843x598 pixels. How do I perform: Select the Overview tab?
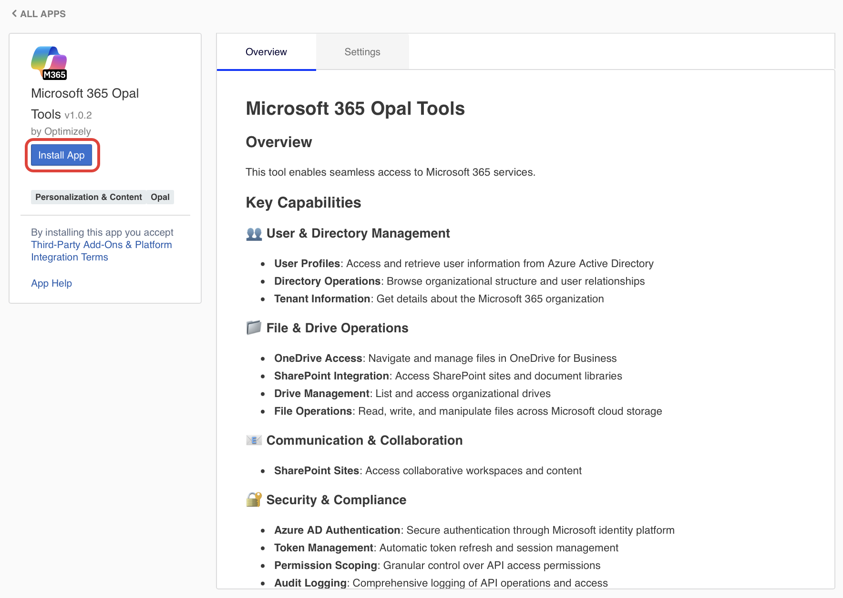click(266, 52)
